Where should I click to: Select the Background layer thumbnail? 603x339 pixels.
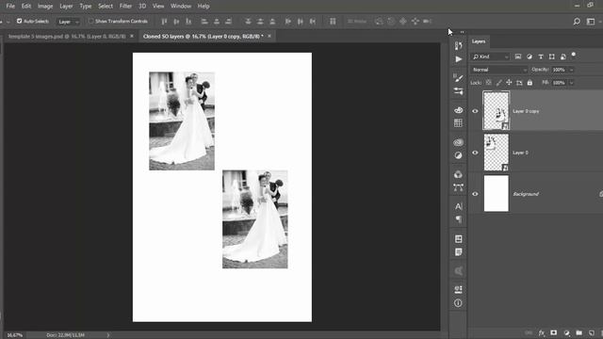point(497,193)
